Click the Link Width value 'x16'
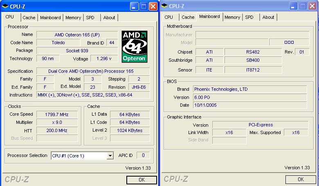 pyautogui.click(x=229, y=132)
